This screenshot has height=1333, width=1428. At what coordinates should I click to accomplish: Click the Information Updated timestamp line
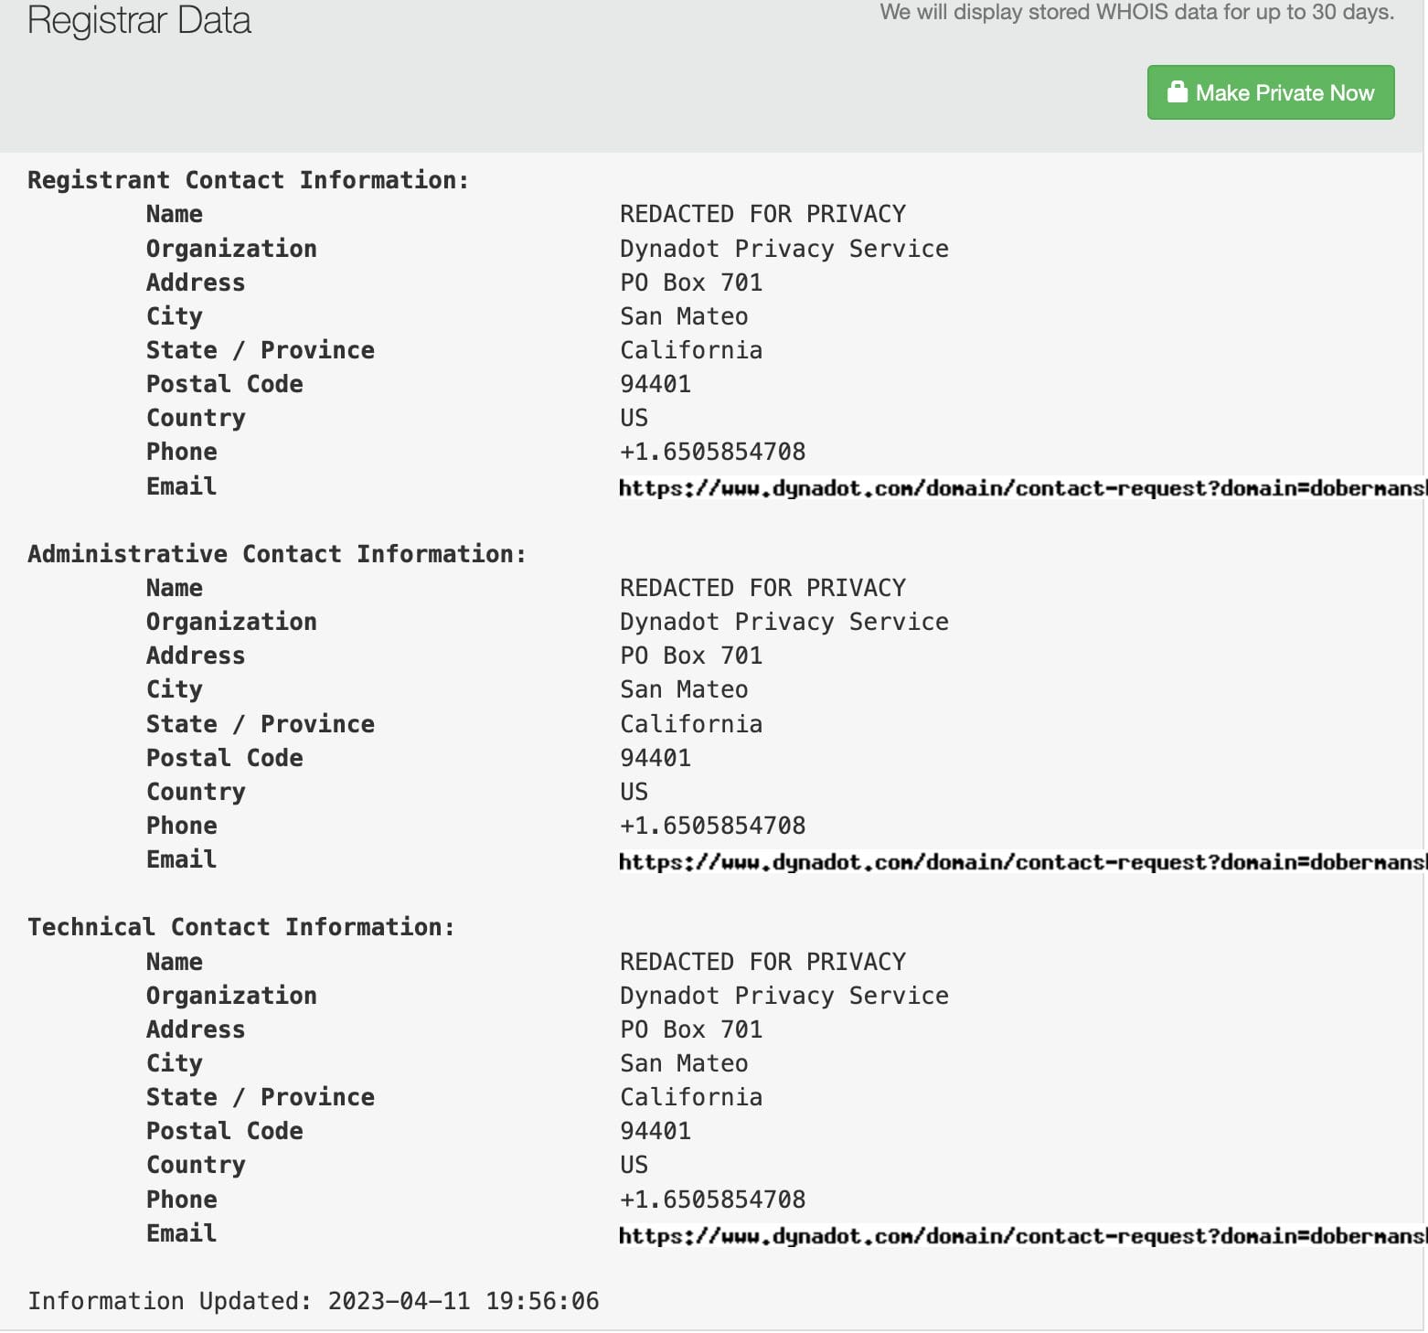coord(314,1301)
